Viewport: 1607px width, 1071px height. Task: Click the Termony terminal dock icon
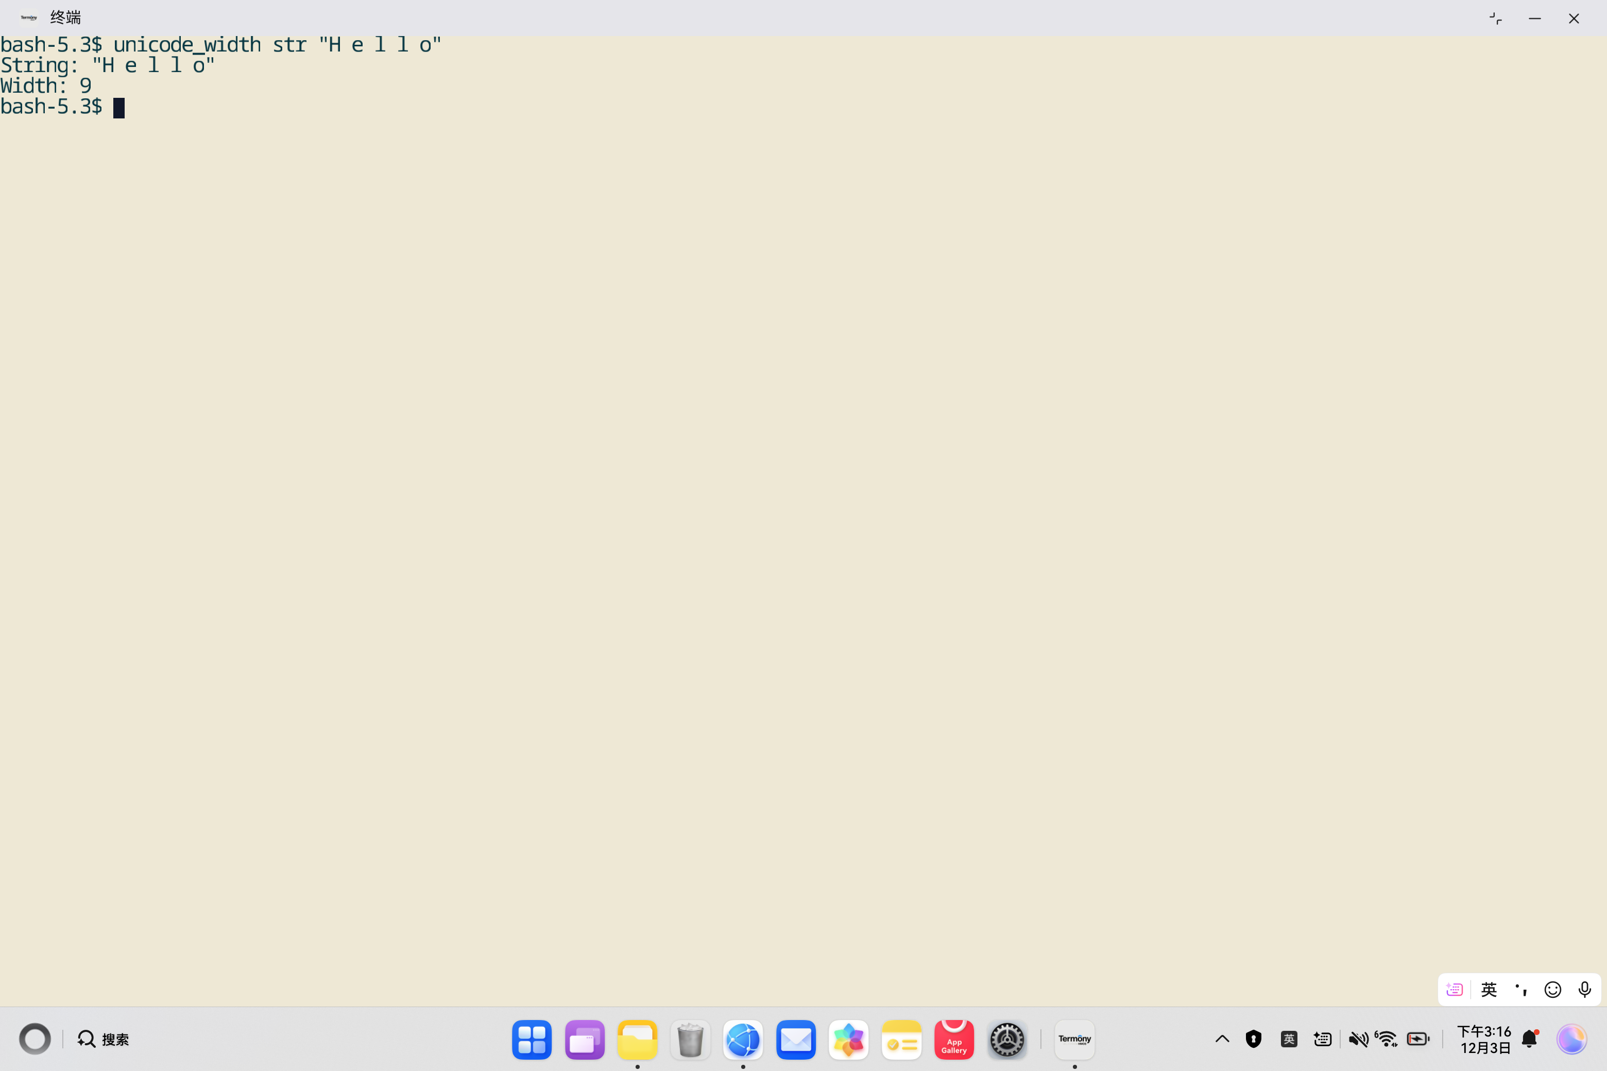tap(1074, 1039)
